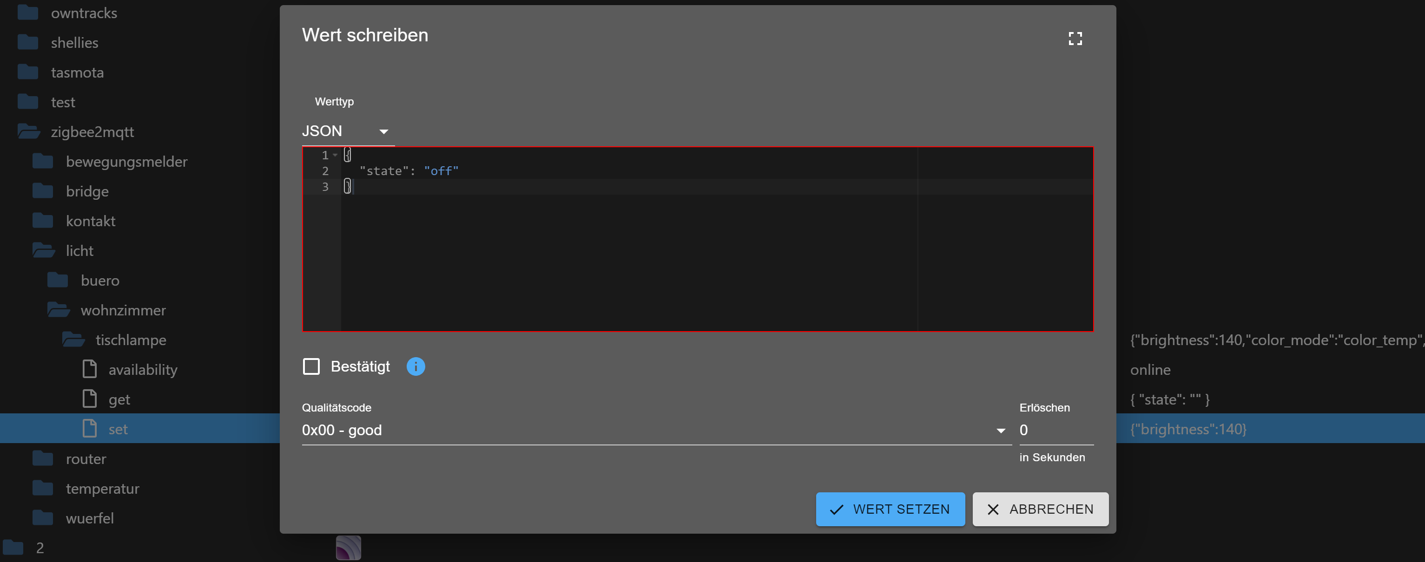Screen dimensions: 1425x562
Task: Click the fullscreen icon in the dialog
Action: 1075,39
